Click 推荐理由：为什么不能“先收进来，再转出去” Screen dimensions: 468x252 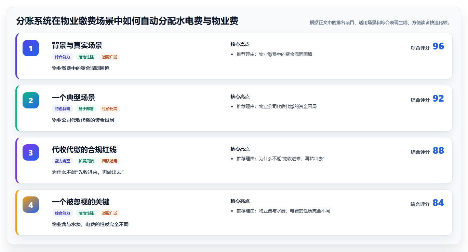coord(280,159)
